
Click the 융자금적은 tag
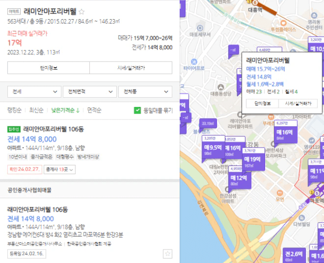41,157
